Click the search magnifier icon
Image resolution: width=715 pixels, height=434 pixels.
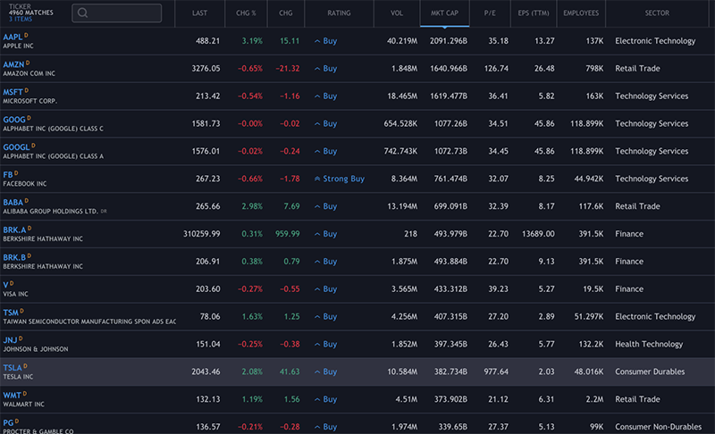point(82,13)
